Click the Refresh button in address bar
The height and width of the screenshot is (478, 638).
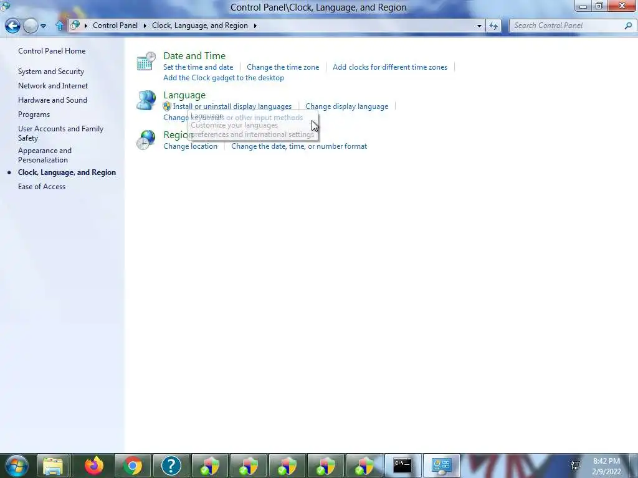(x=493, y=26)
